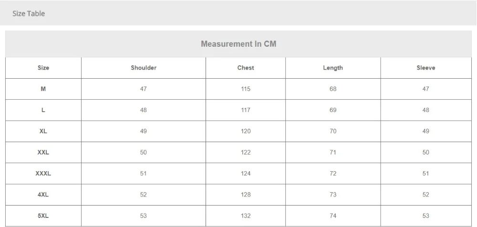This screenshot has height=227, width=477.
Task: Click the Size Table heading
Action: (29, 13)
